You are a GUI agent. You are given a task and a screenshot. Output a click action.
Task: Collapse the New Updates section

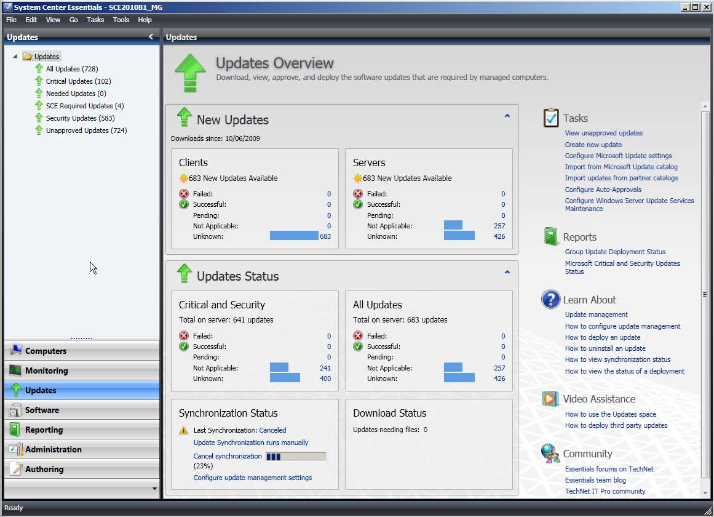pos(507,116)
